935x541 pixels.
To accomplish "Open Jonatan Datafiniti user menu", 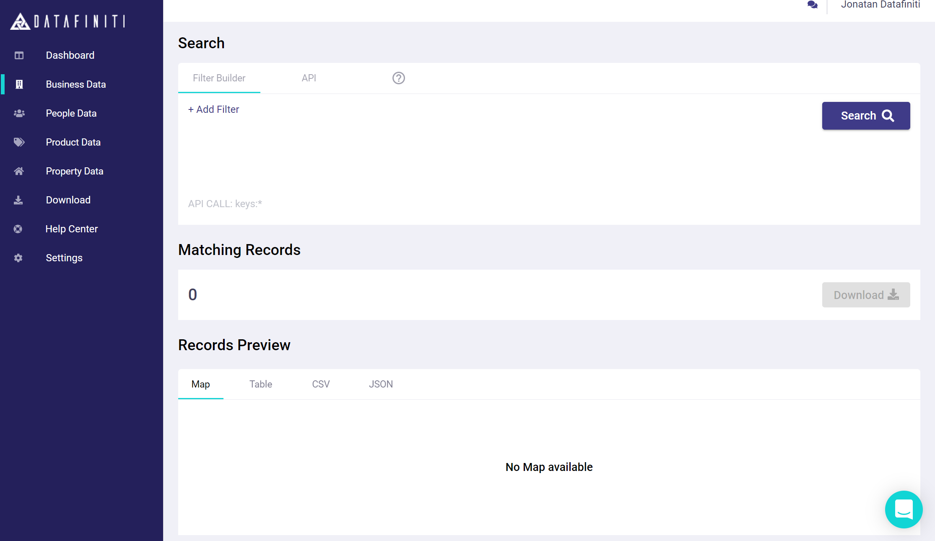I will coord(880,5).
